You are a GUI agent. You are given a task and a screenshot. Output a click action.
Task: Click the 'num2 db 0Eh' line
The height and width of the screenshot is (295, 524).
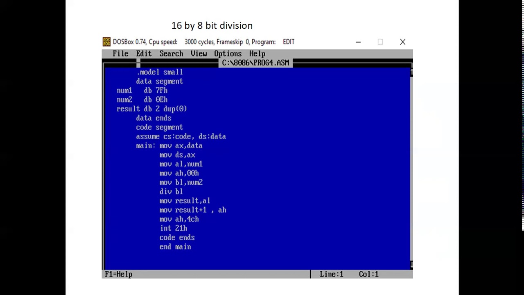(142, 100)
